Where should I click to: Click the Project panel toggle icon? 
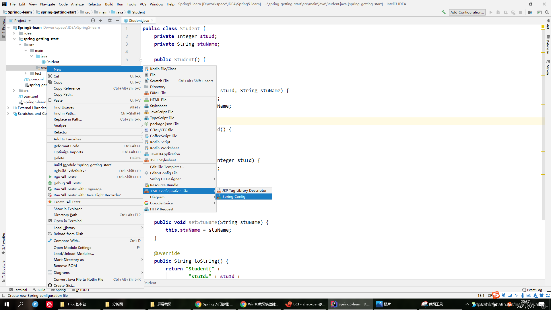[3, 30]
